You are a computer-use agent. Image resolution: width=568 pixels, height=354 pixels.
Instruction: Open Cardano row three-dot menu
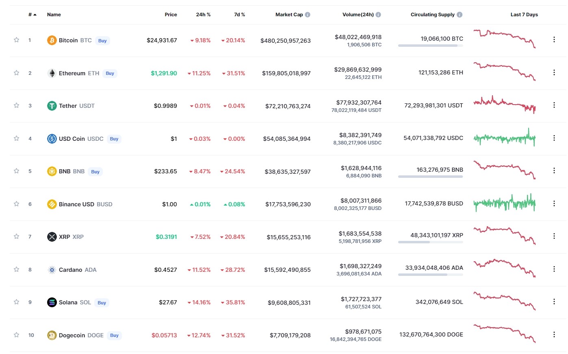click(x=554, y=269)
